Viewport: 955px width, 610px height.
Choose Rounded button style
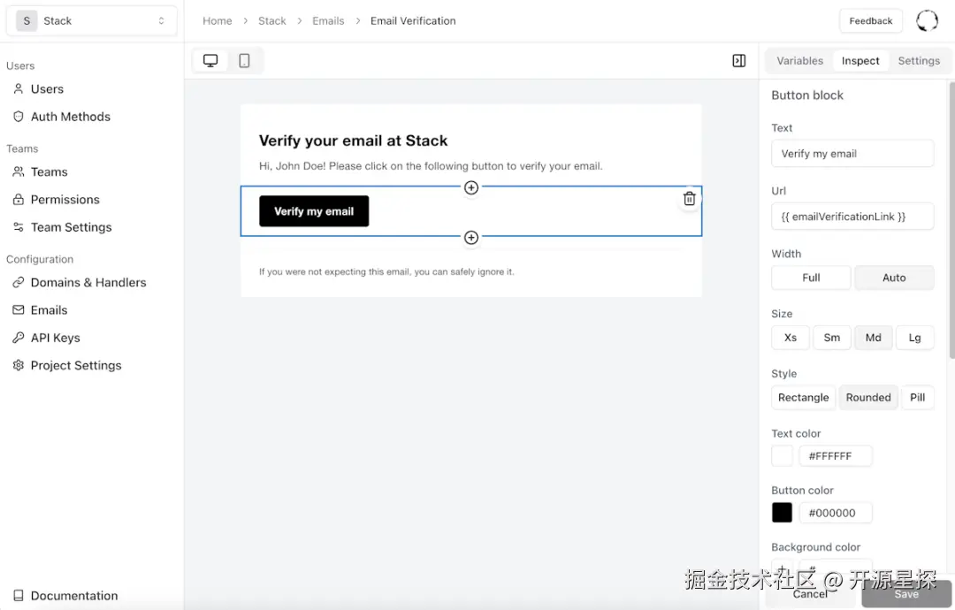pos(868,398)
